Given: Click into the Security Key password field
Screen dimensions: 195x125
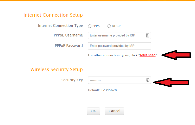Looking at the screenshot, I should [x=119, y=80].
